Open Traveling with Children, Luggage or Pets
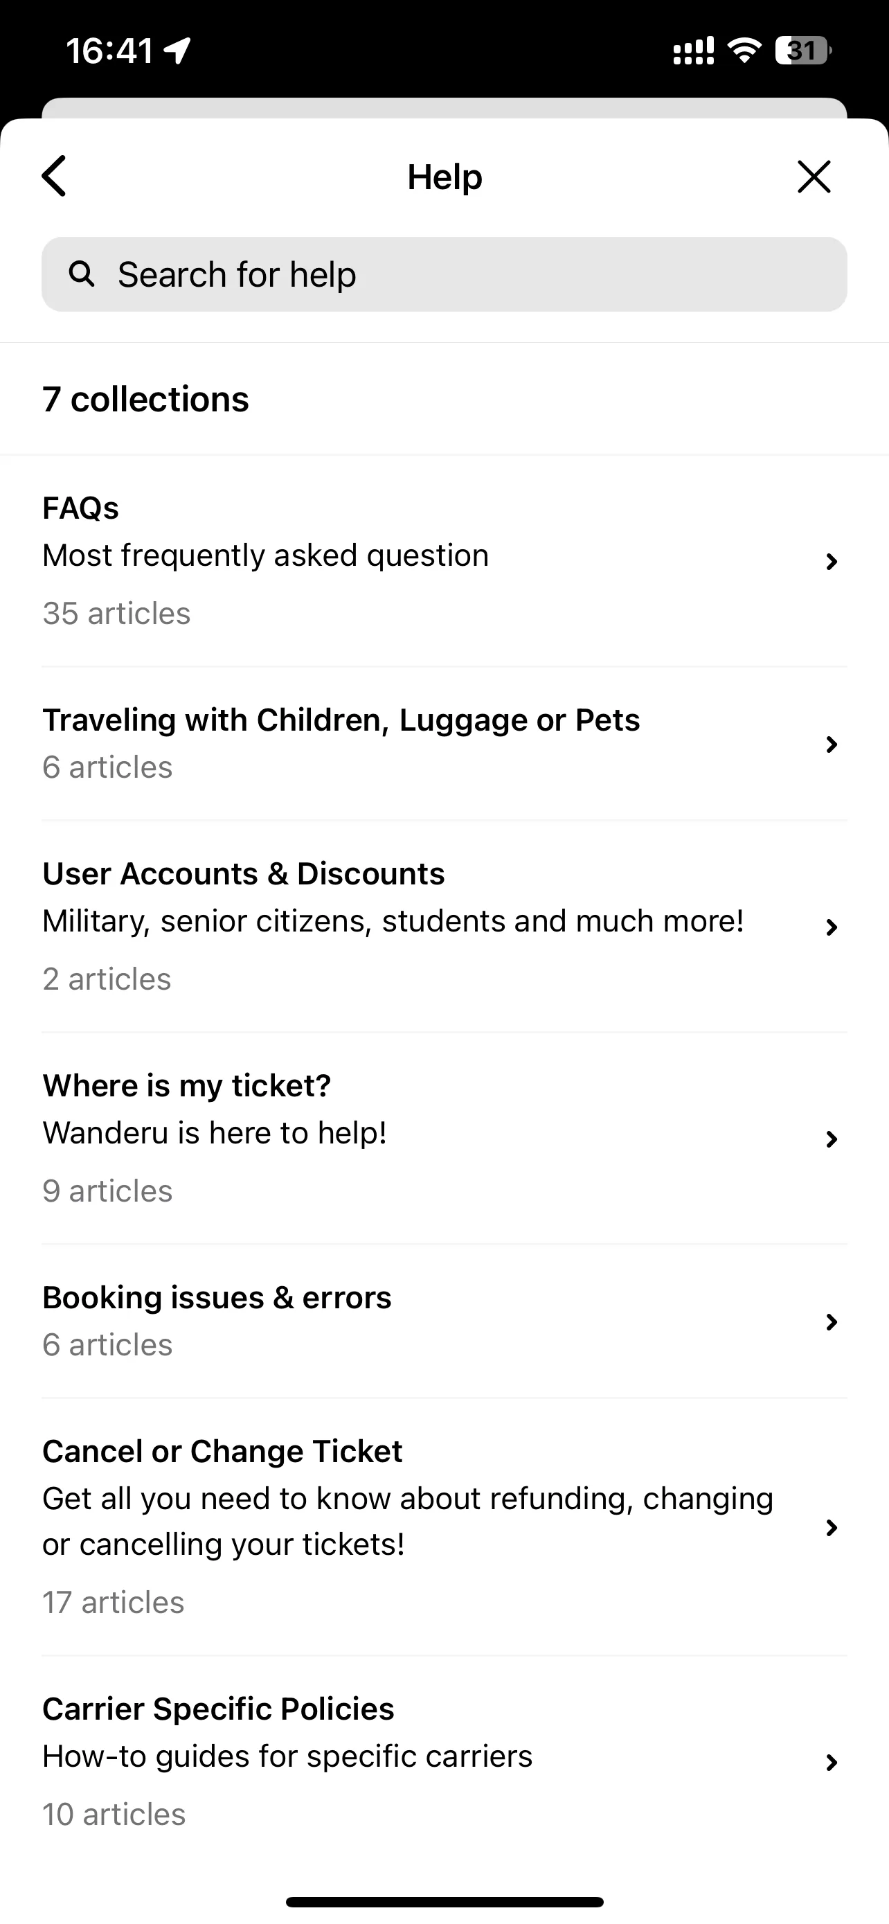 pos(444,744)
